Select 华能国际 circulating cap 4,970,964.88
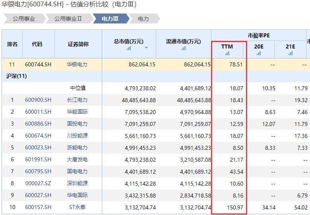310x215 pixels. click(195, 112)
